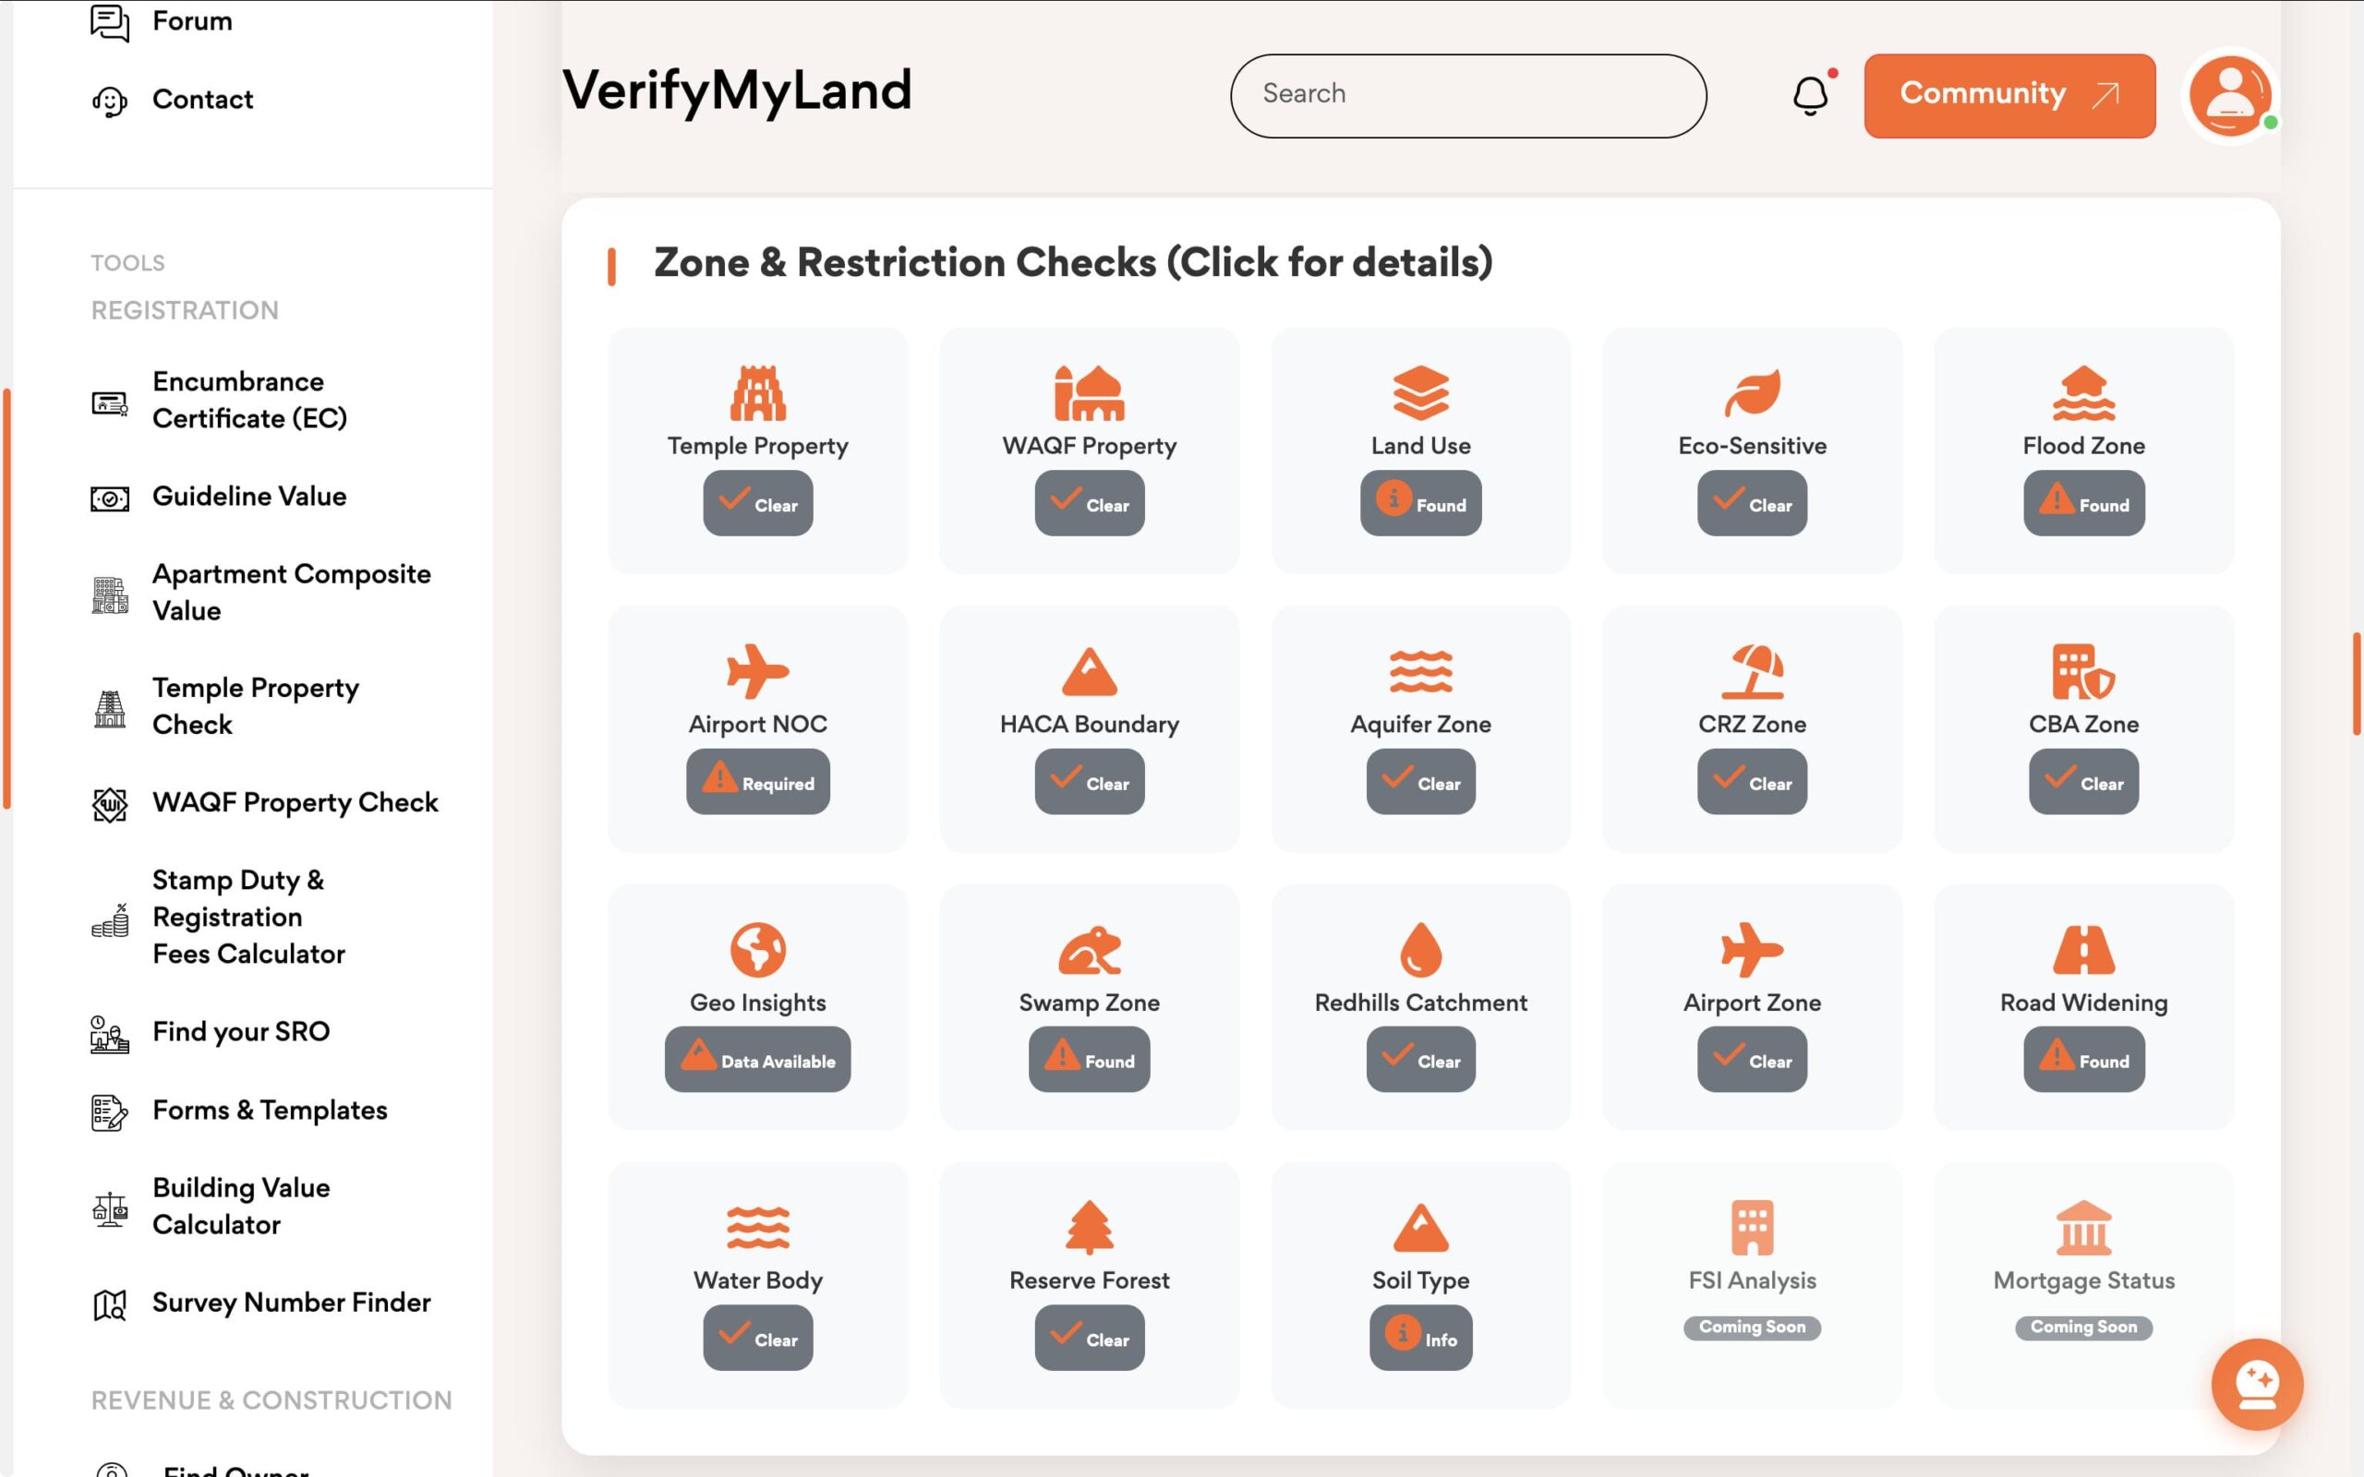The width and height of the screenshot is (2364, 1477).
Task: Click the Community button
Action: pyautogui.click(x=2008, y=96)
